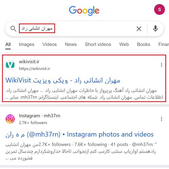Viewport: 169px width, 169px height.
Task: Select the All results tab
Action: (x=8, y=44)
